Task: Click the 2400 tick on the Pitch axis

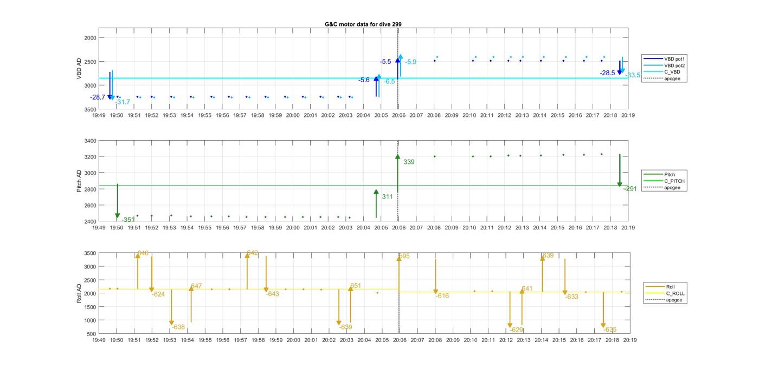Action: [90, 221]
